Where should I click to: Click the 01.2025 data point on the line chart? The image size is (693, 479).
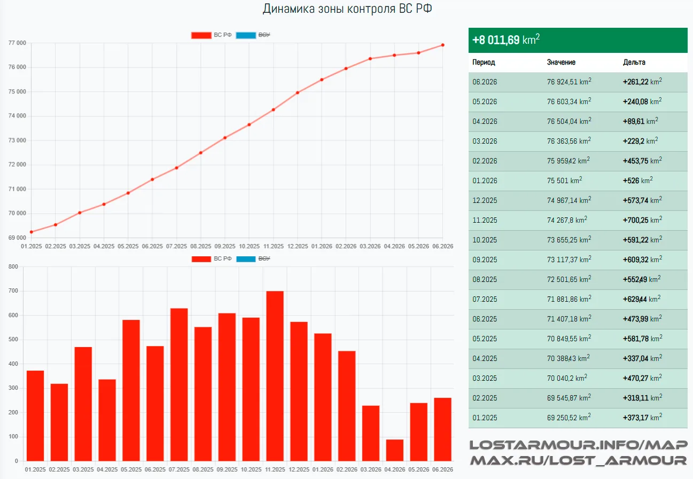[32, 232]
